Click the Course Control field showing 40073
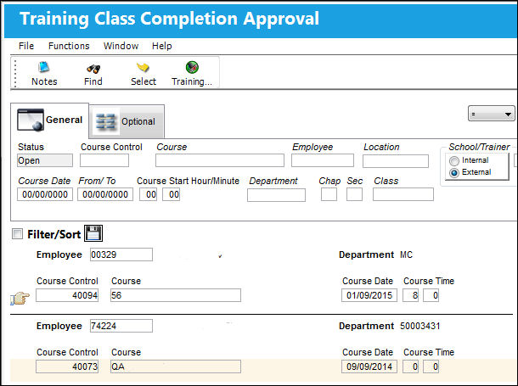518x386 pixels. pyautogui.click(x=67, y=366)
